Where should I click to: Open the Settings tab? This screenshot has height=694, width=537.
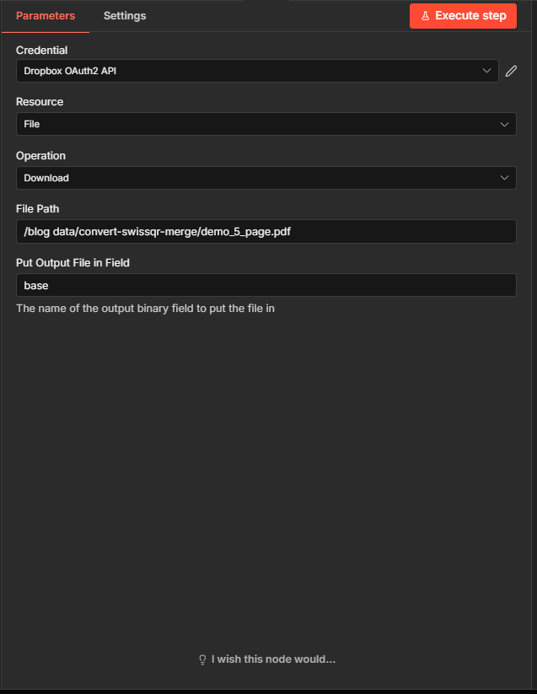click(x=125, y=16)
